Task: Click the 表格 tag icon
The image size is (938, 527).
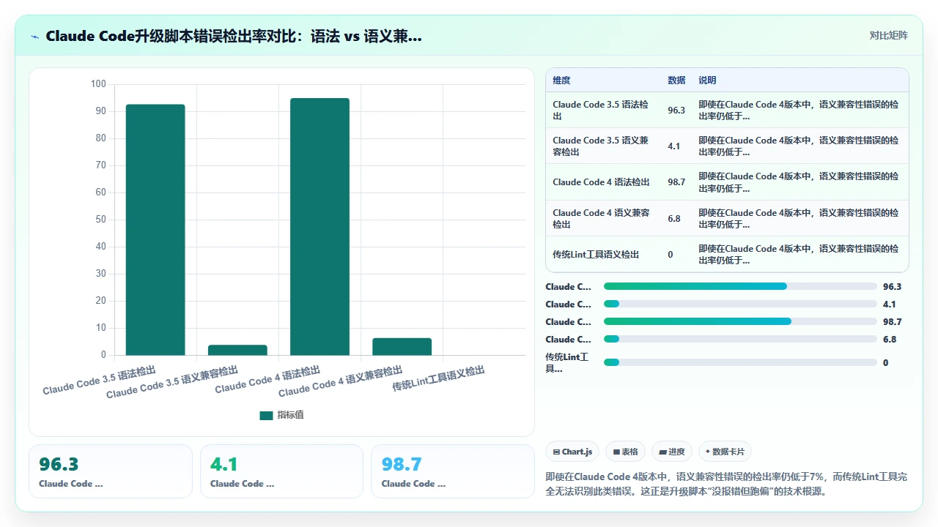Action: pyautogui.click(x=617, y=452)
